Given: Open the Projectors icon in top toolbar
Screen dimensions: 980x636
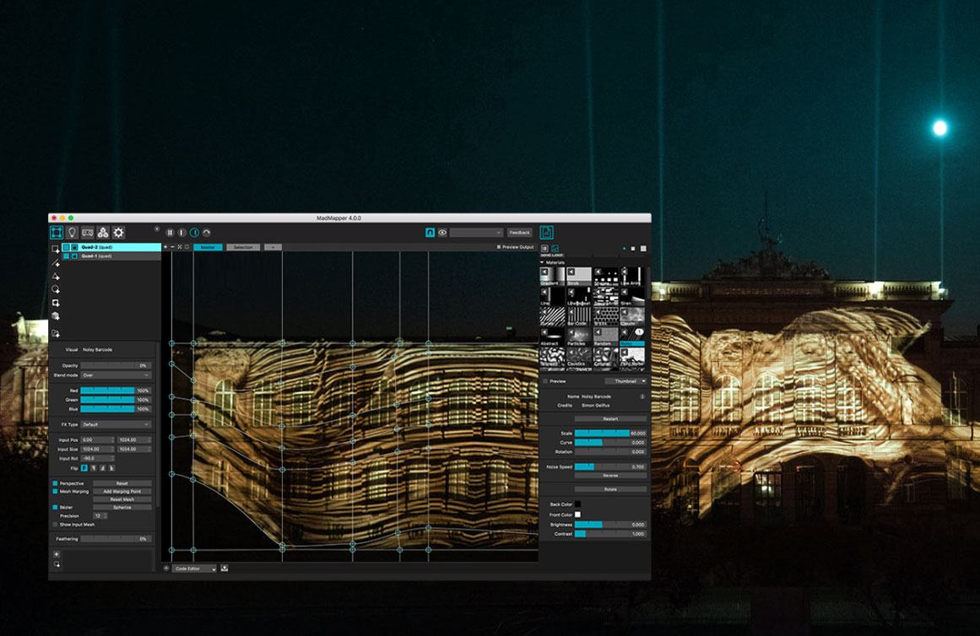Looking at the screenshot, I should (88, 233).
